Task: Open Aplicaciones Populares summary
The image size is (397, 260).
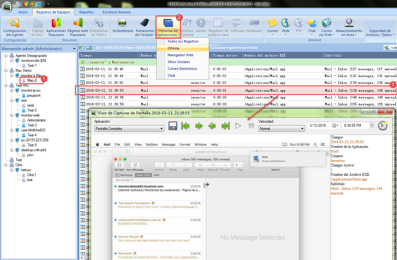Action: point(56,27)
